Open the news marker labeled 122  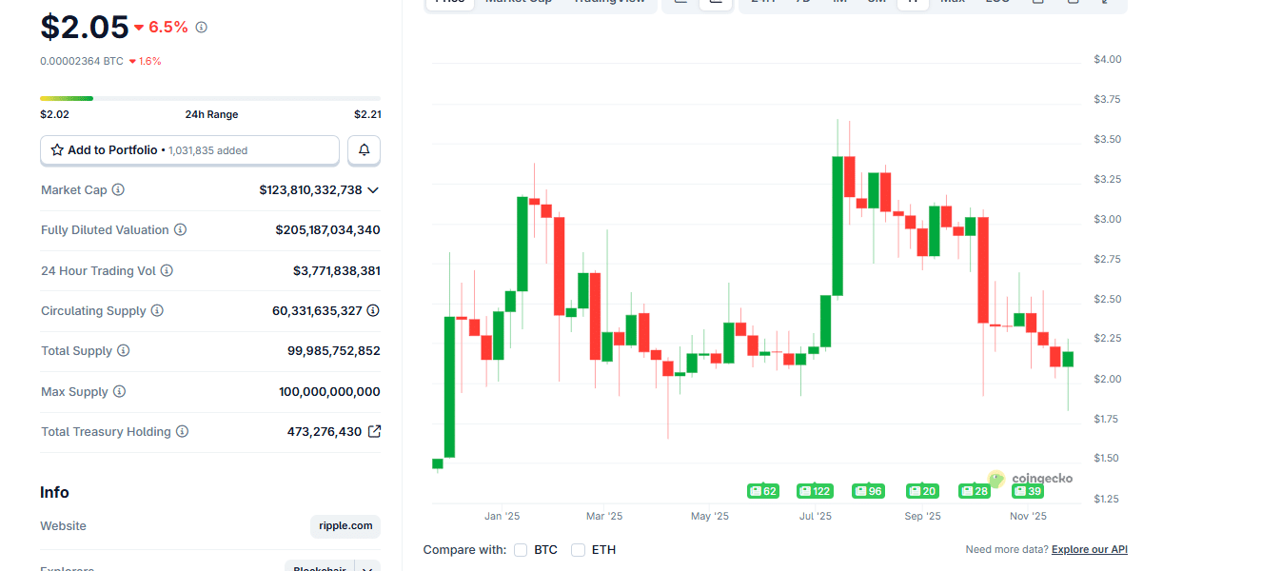tap(815, 491)
